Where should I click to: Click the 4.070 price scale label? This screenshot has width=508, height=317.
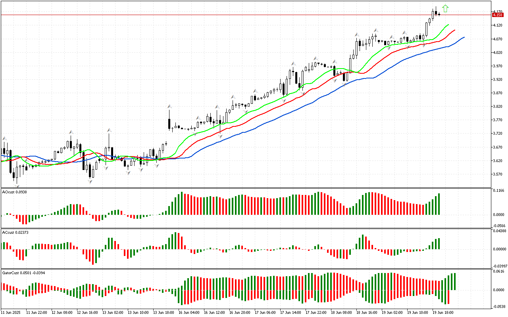[x=497, y=39]
